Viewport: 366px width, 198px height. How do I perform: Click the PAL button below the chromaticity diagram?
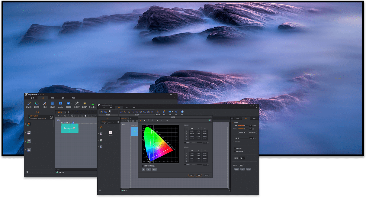click(148, 170)
